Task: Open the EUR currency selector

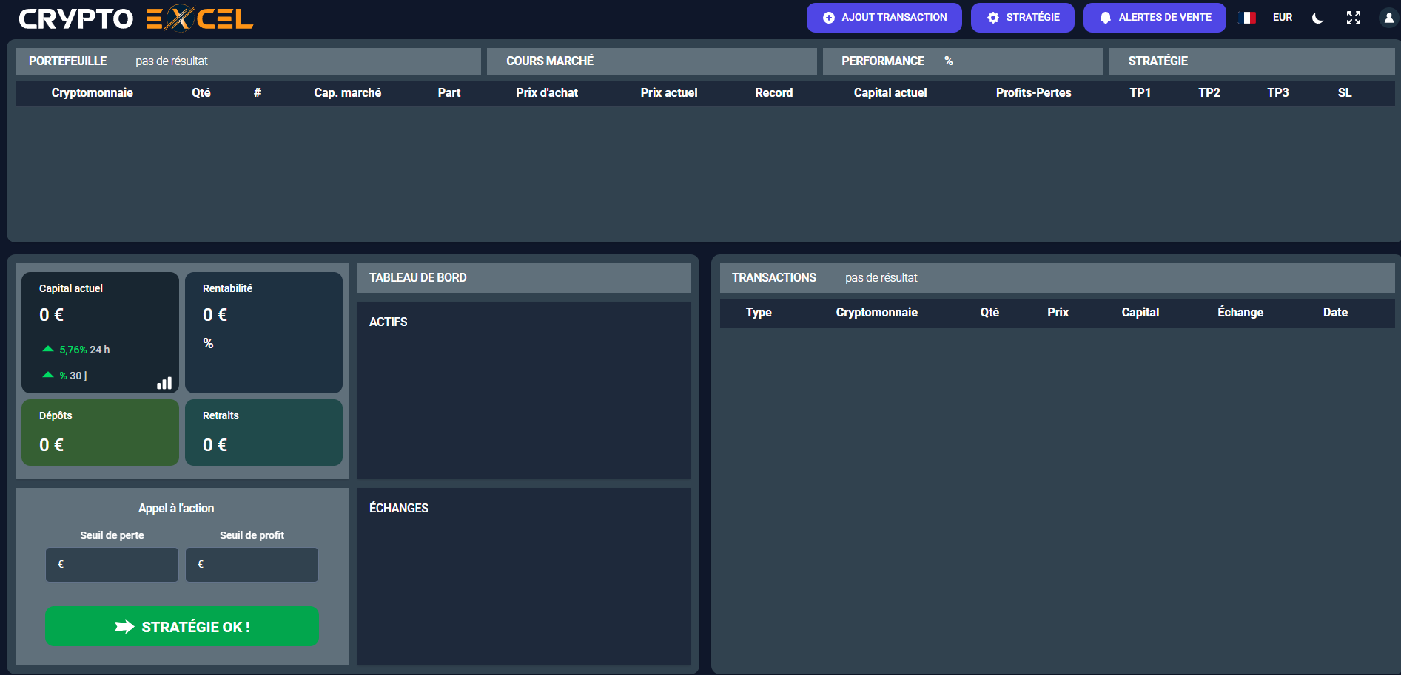Action: point(1283,18)
